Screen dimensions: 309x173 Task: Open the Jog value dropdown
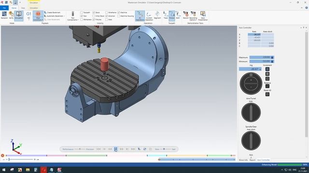point(260,69)
